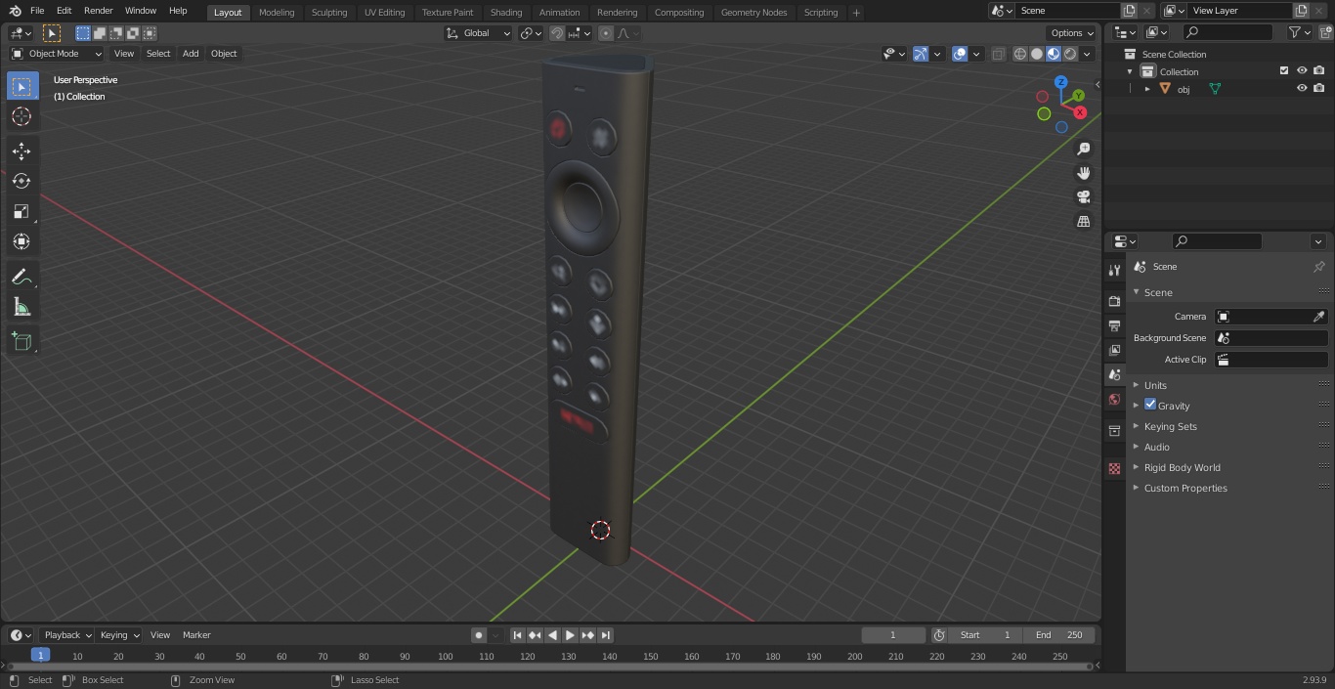Screen dimensions: 1335x689
Task: Switch to the UV Editing workspace tab
Action: (x=384, y=12)
